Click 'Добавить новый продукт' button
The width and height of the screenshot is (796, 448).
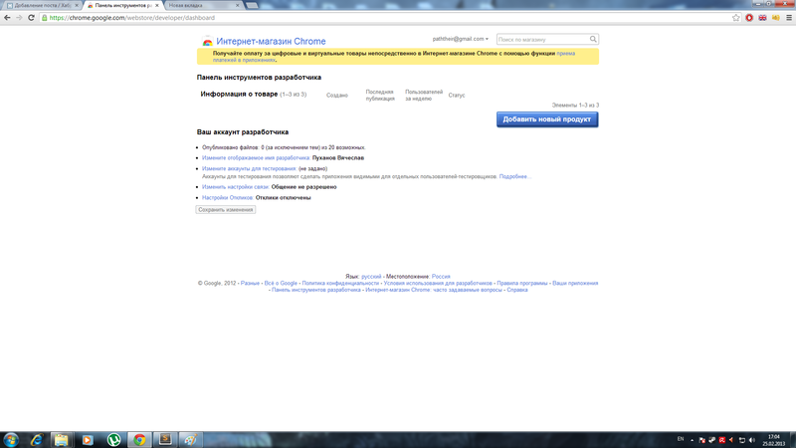tap(547, 119)
